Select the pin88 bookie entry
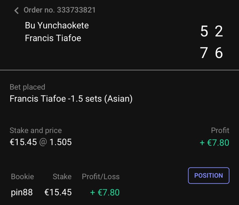 coord(22,193)
